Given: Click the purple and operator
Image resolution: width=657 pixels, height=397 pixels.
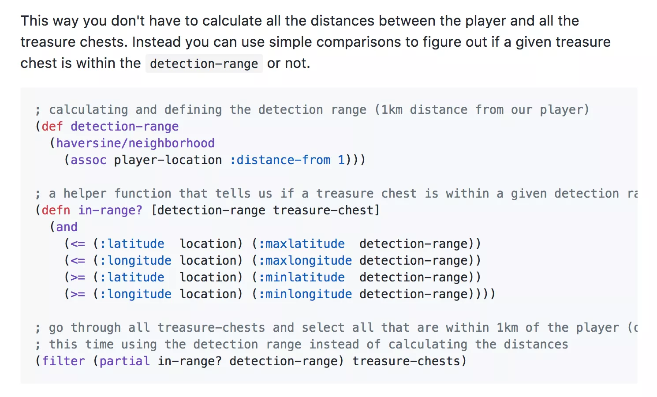Looking at the screenshot, I should [x=67, y=227].
